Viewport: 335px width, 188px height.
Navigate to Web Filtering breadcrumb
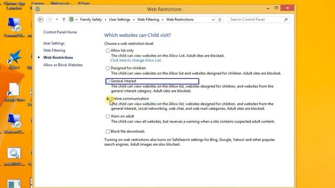(x=148, y=20)
